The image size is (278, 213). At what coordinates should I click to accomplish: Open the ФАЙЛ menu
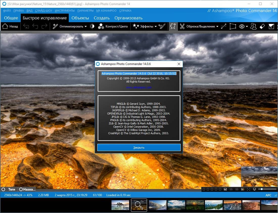7,11
